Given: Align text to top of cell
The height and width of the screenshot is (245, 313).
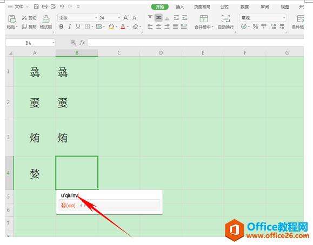Looking at the screenshot, I should point(150,18).
